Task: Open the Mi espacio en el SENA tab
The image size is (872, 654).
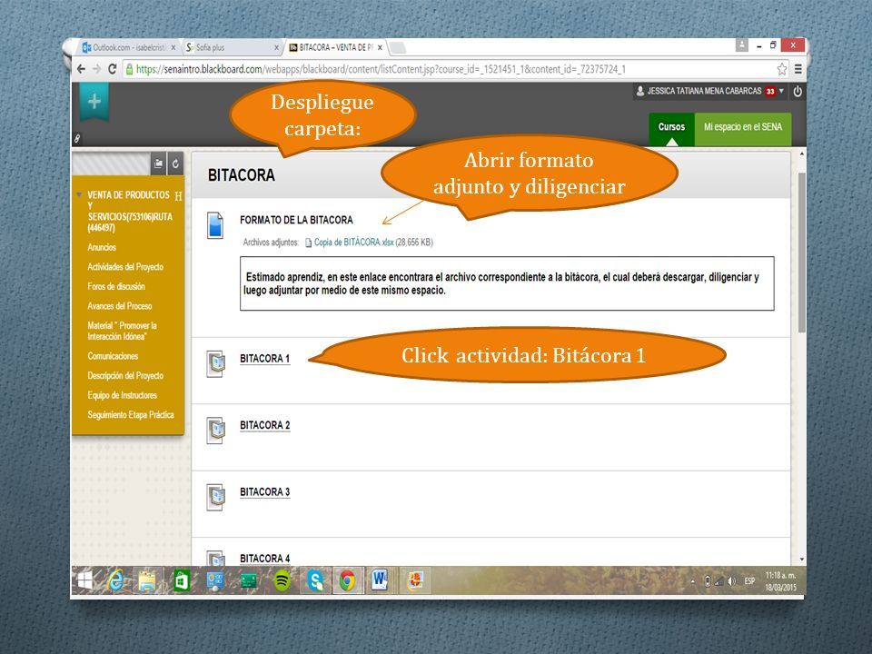Action: pos(743,127)
